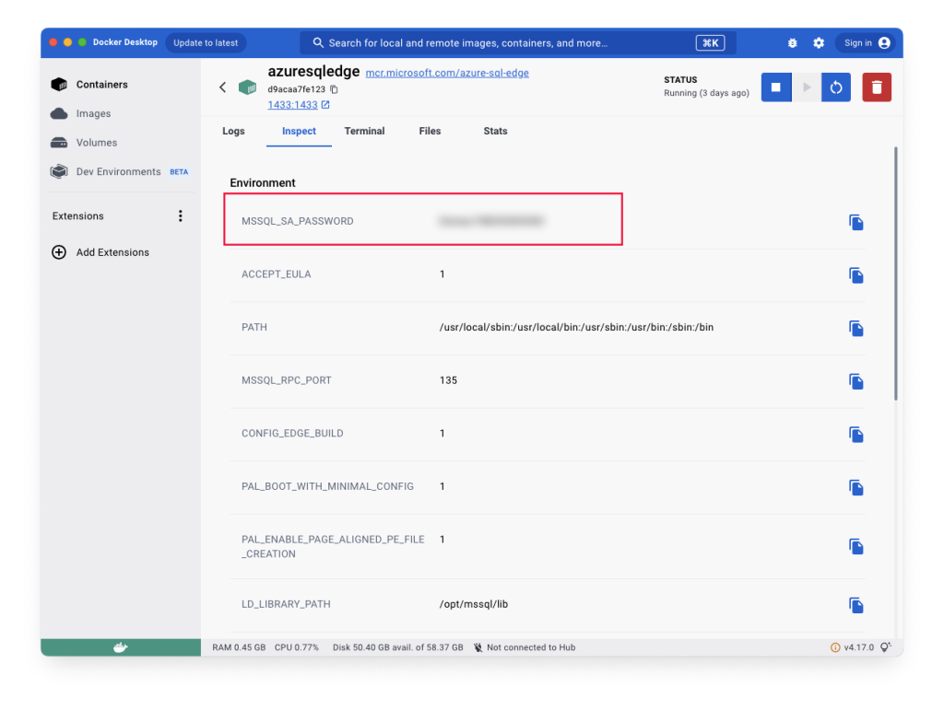
Task: Click the Update to latest button
Action: point(206,42)
